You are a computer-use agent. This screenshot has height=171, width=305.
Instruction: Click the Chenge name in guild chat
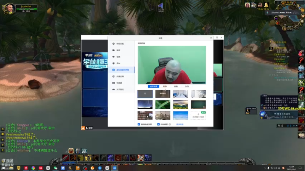pyautogui.click(x=22, y=141)
